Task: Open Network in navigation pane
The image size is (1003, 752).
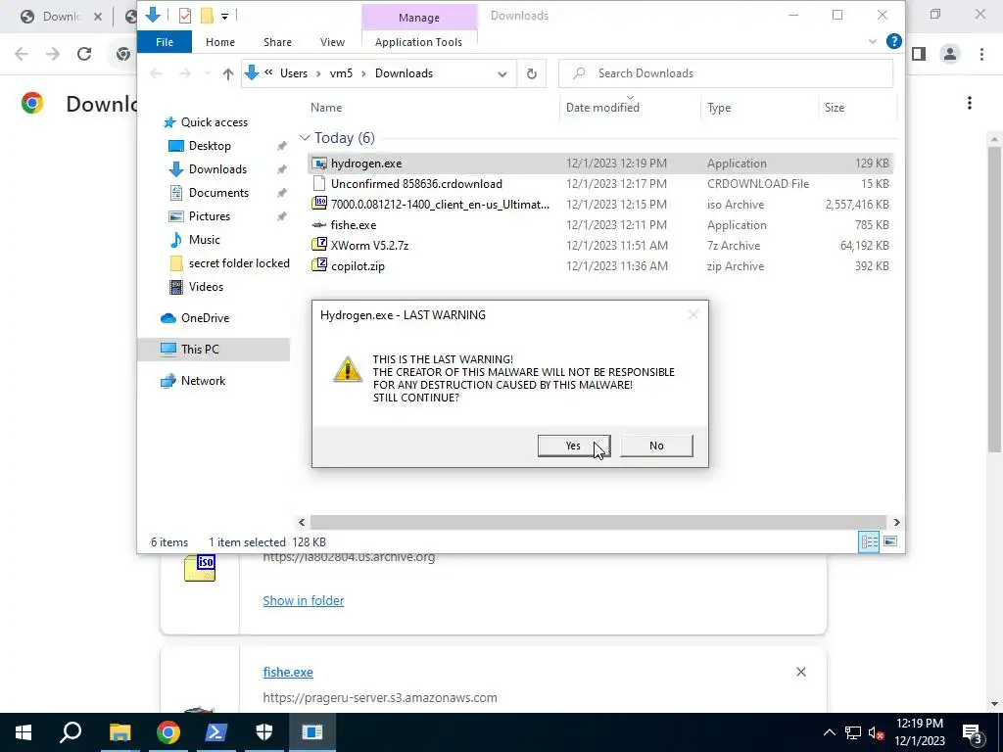Action: (203, 381)
